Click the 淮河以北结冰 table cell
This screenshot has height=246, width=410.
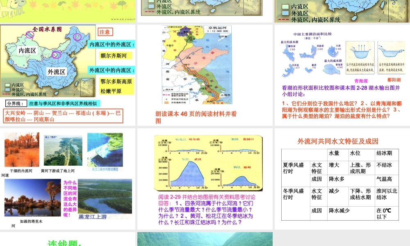[x=387, y=196]
